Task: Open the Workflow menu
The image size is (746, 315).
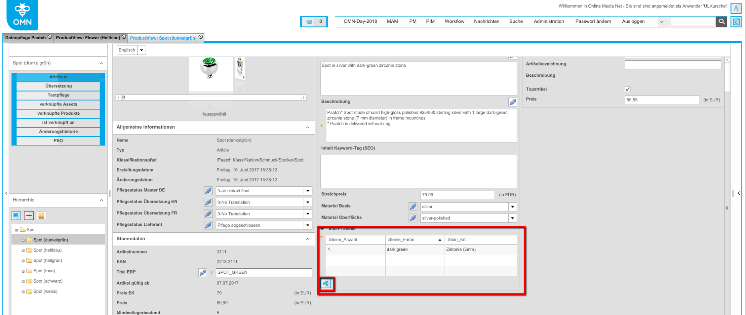Action: click(454, 22)
